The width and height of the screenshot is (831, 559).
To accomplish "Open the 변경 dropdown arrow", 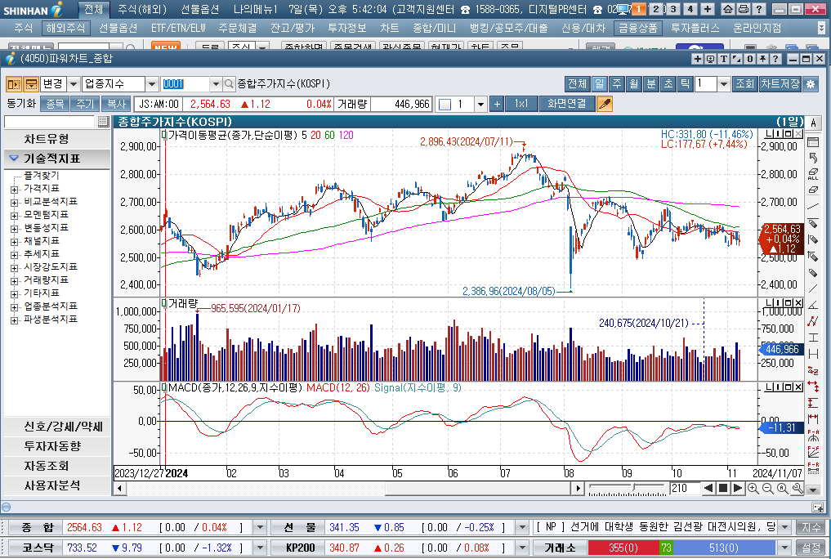I will coord(74,83).
